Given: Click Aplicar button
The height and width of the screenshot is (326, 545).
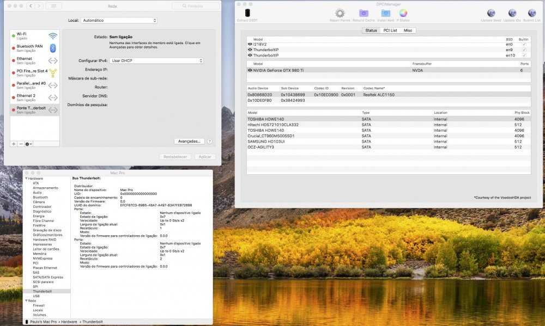Looking at the screenshot, I should (x=205, y=157).
